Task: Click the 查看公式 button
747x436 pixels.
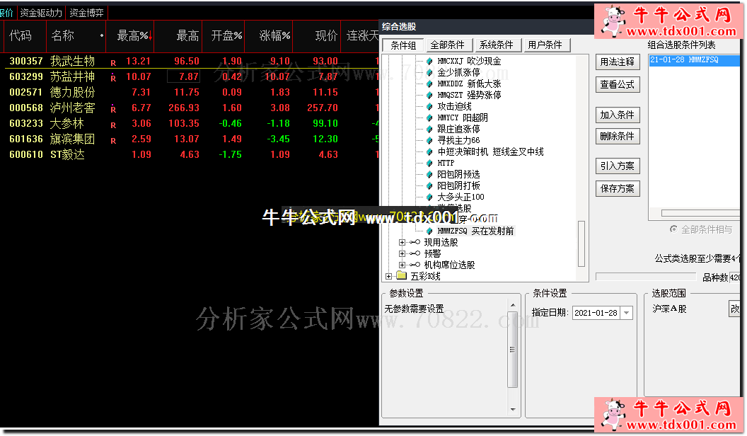Action: pos(618,85)
